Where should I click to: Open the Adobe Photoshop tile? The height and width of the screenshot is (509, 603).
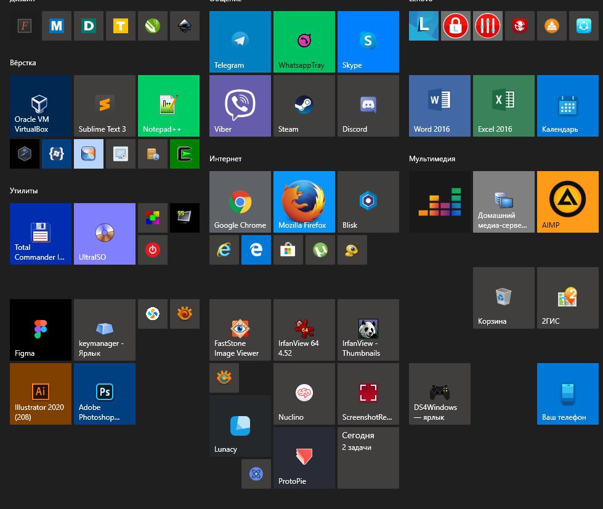pos(105,394)
